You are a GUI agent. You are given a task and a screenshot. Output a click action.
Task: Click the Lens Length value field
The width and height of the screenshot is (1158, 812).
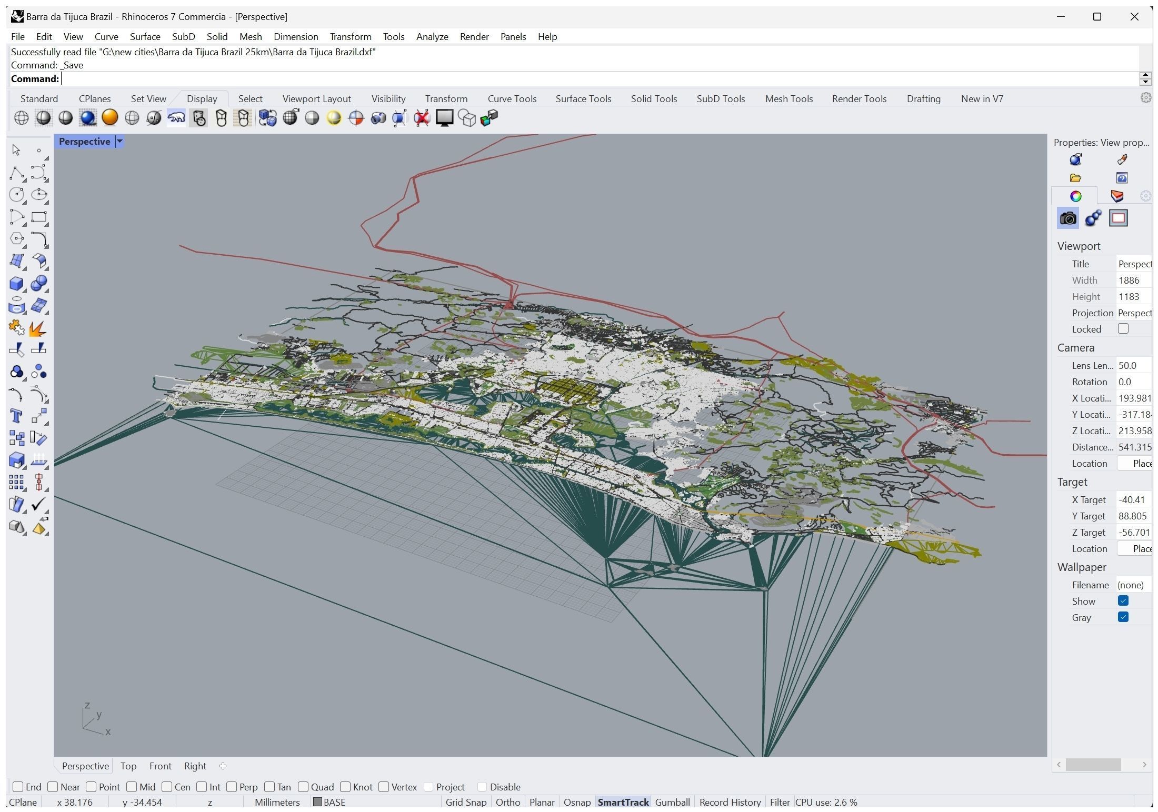pyautogui.click(x=1134, y=365)
